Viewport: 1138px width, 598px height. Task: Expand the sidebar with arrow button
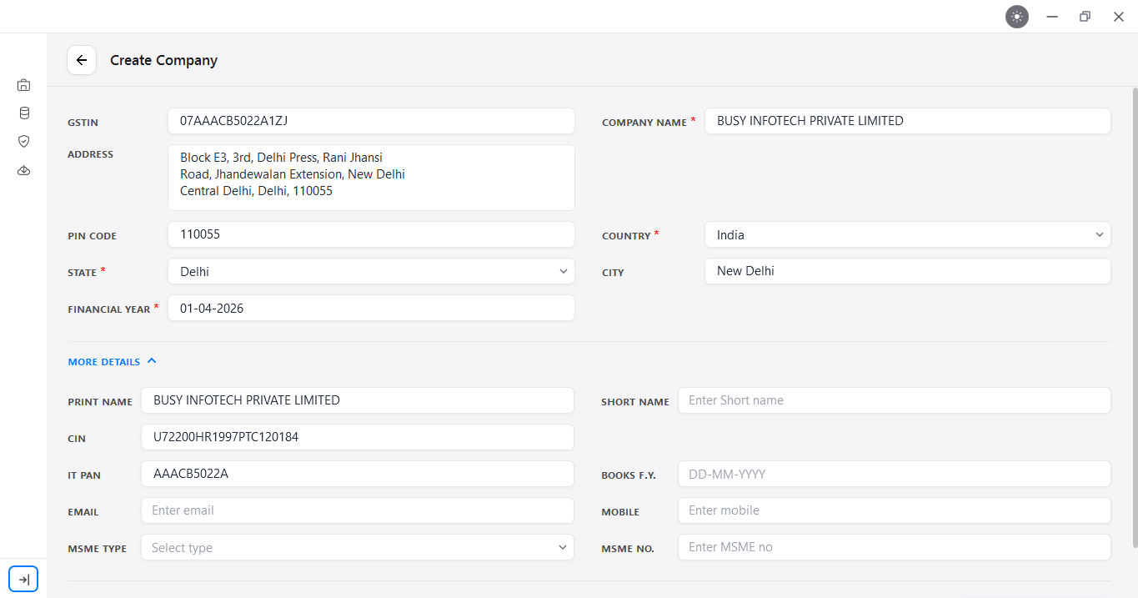pyautogui.click(x=23, y=579)
